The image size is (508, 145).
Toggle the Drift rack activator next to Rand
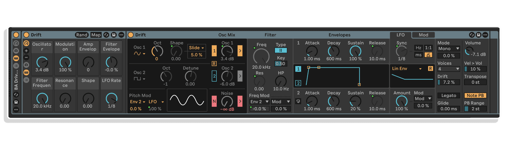(26, 35)
